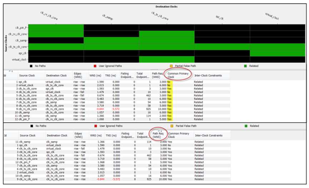309x188 pixels.
Task: Click Path Req value 10.000 in the upper table
Action: pyautogui.click(x=162, y=109)
